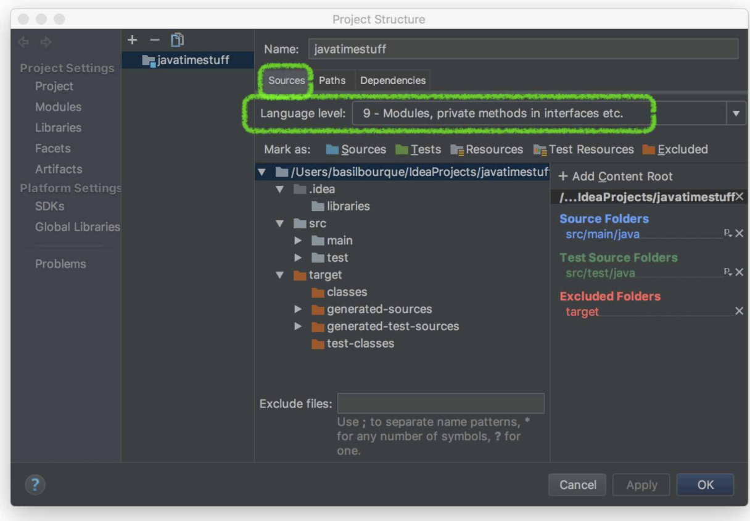
Task: Open the Language level dropdown
Action: [735, 113]
